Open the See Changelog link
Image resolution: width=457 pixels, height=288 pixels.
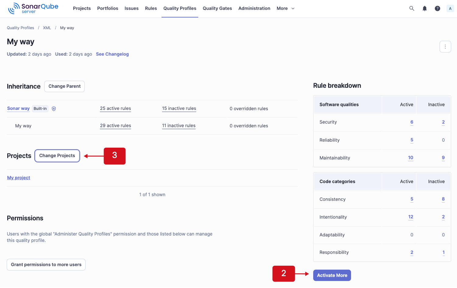112,54
